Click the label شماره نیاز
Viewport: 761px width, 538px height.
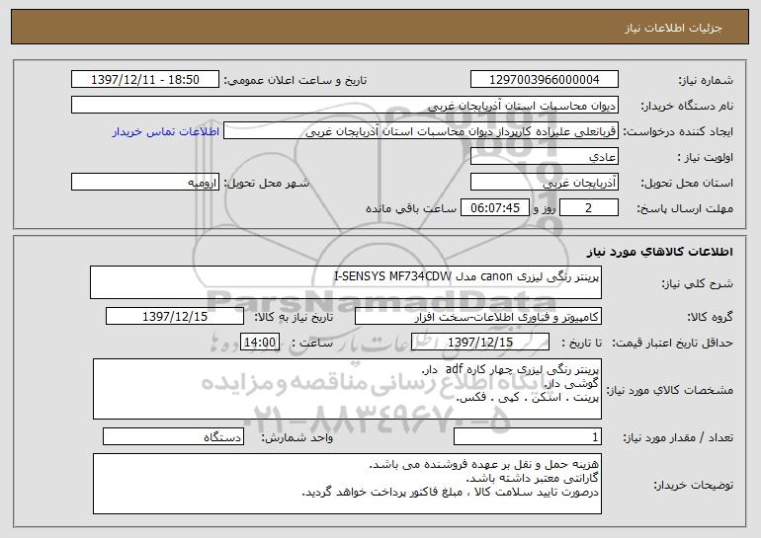click(x=706, y=81)
